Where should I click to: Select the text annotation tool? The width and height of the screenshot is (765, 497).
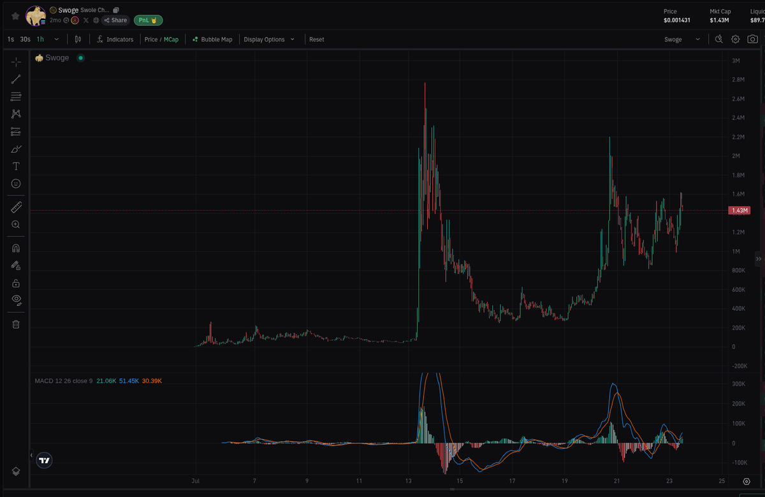coord(17,166)
